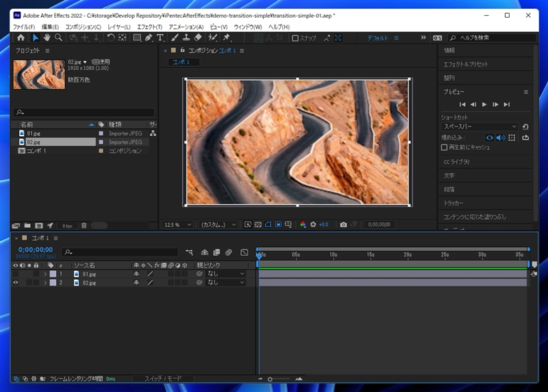
Task: Click the Play button in preview panel
Action: point(484,105)
